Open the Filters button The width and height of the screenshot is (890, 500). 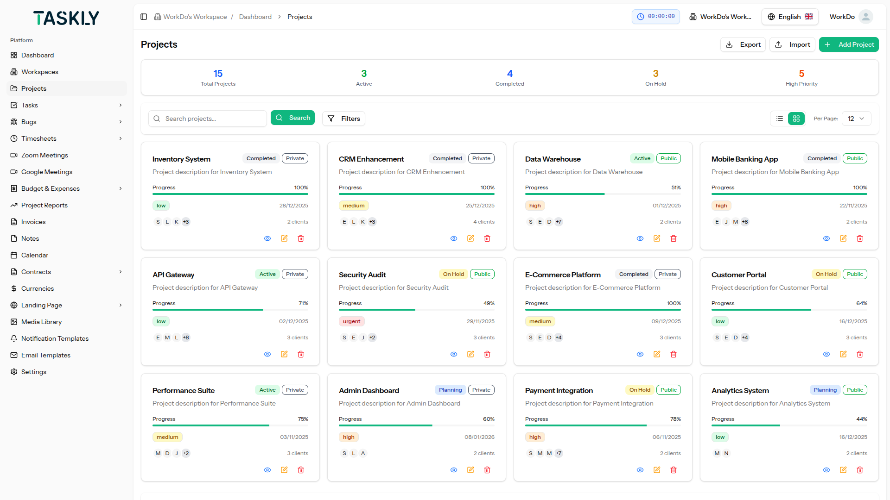tap(343, 119)
